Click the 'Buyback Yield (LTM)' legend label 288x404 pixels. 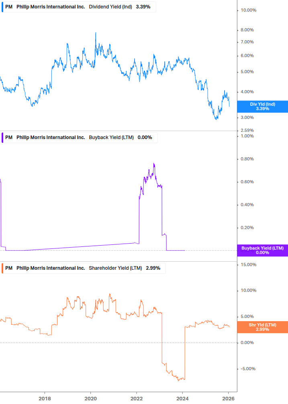click(x=111, y=137)
